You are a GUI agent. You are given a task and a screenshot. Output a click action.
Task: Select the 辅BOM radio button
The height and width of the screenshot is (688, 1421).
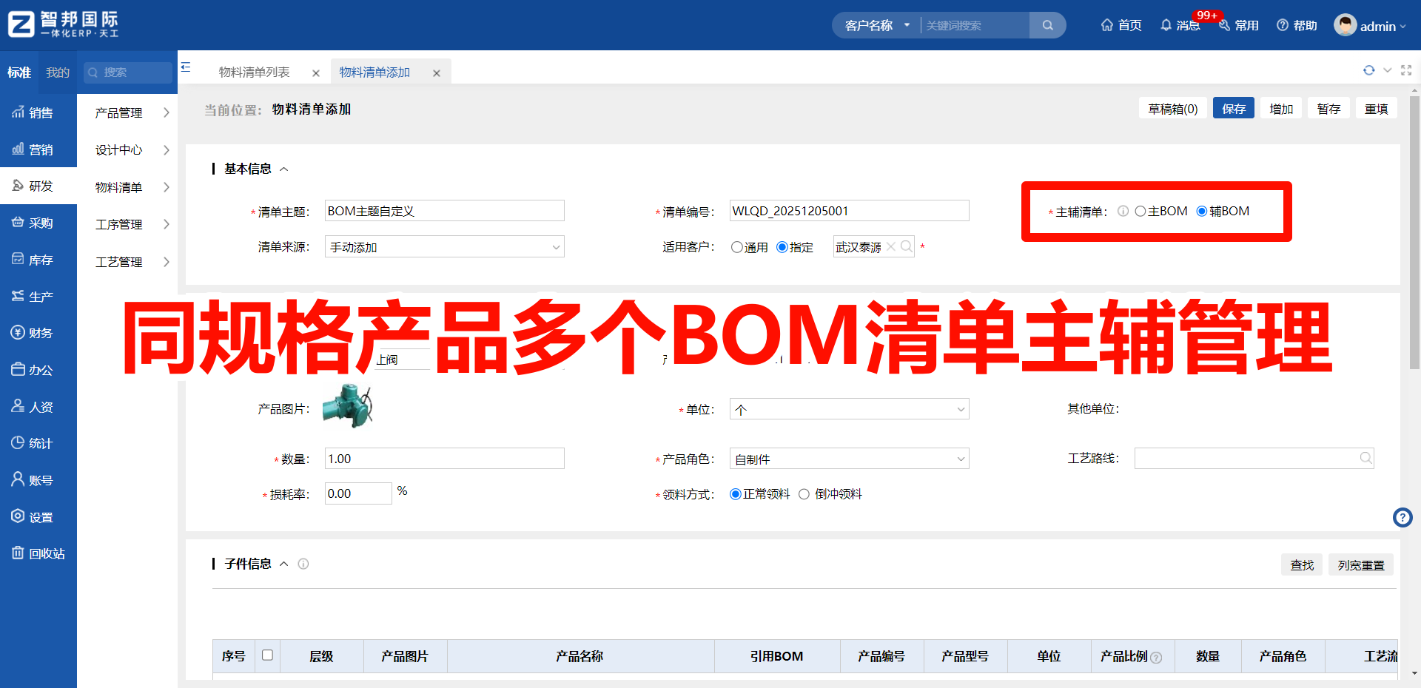click(1202, 211)
